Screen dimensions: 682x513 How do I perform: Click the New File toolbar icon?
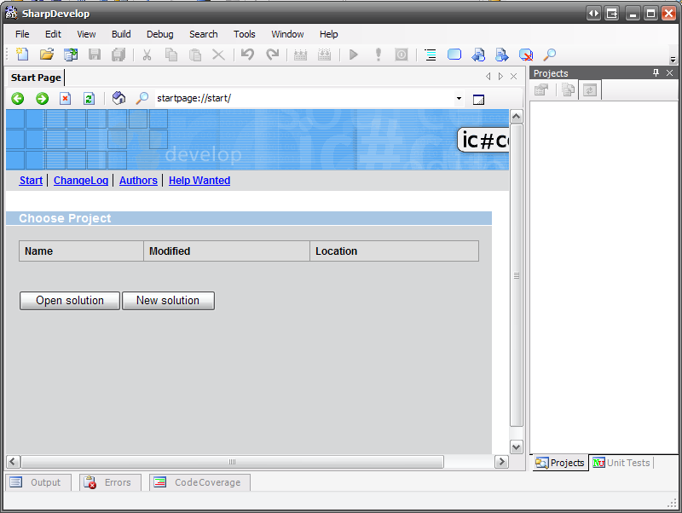point(22,55)
